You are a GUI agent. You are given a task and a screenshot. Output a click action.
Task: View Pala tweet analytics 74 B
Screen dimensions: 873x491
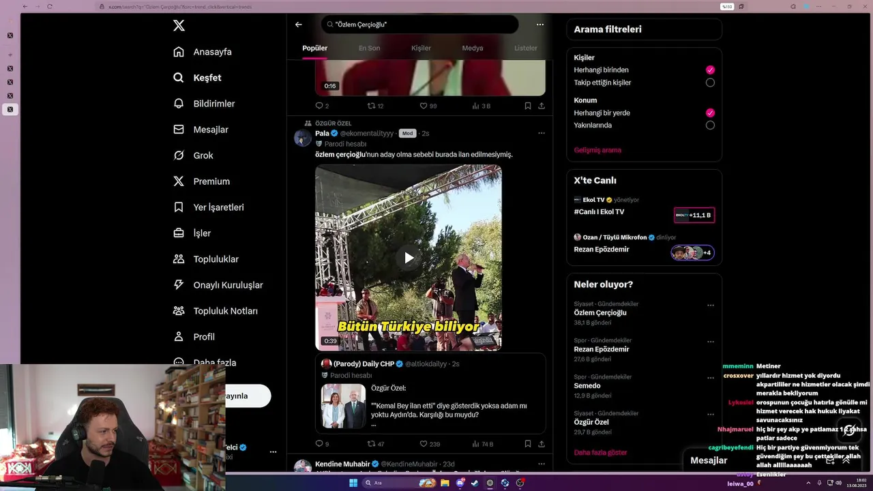click(483, 444)
